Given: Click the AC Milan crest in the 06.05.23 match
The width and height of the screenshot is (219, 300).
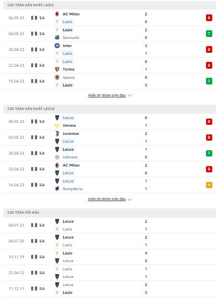Looking at the screenshot, I should click(57, 14).
